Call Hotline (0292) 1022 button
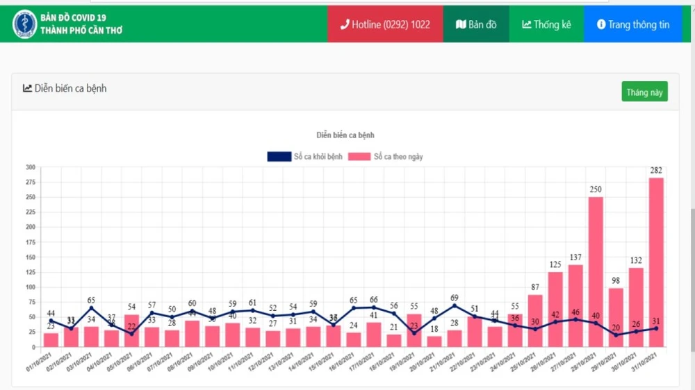 point(385,24)
